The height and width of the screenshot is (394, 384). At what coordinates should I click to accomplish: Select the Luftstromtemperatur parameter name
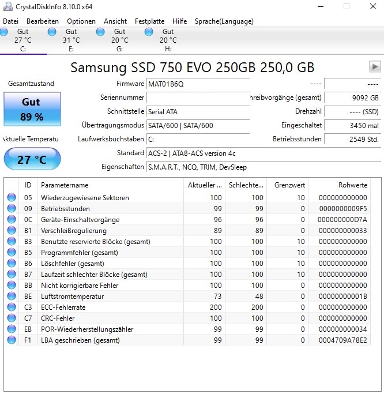[72, 297]
